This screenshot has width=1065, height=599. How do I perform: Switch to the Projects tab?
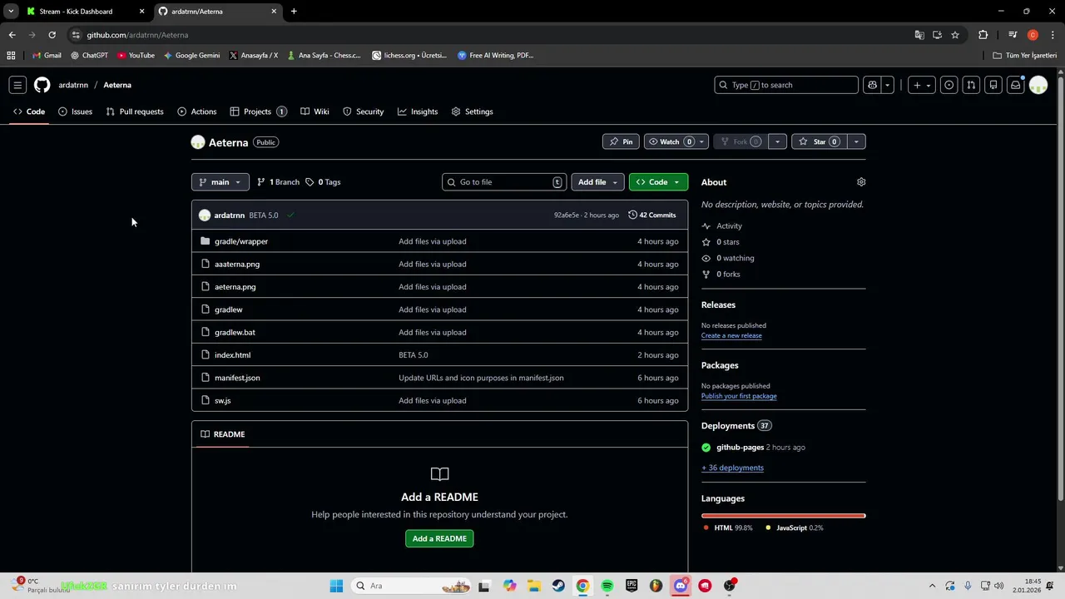pyautogui.click(x=258, y=111)
